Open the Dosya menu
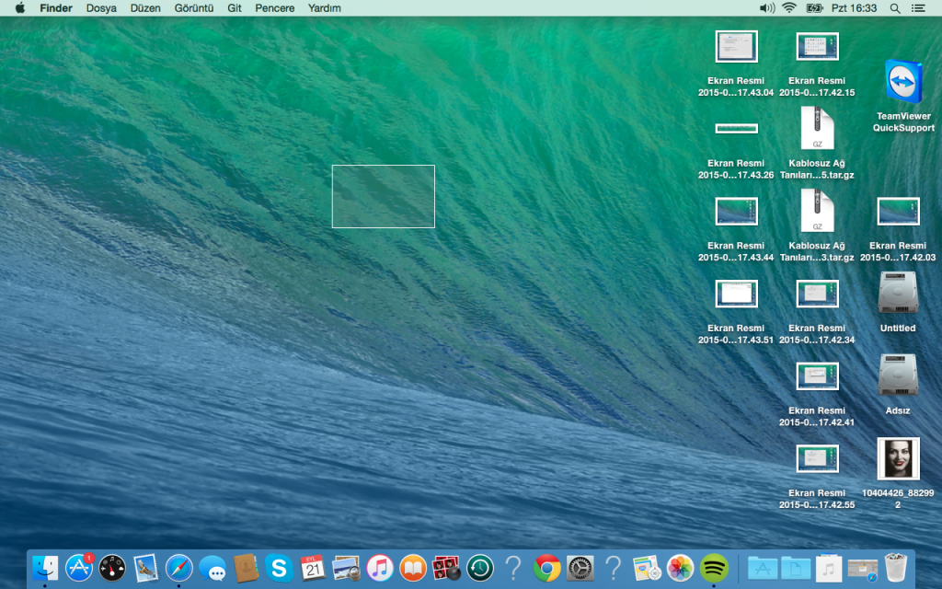This screenshot has height=589, width=942. tap(101, 8)
